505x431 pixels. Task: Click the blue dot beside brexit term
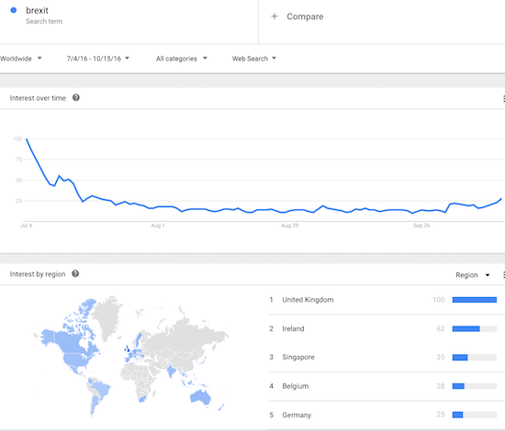(x=14, y=10)
